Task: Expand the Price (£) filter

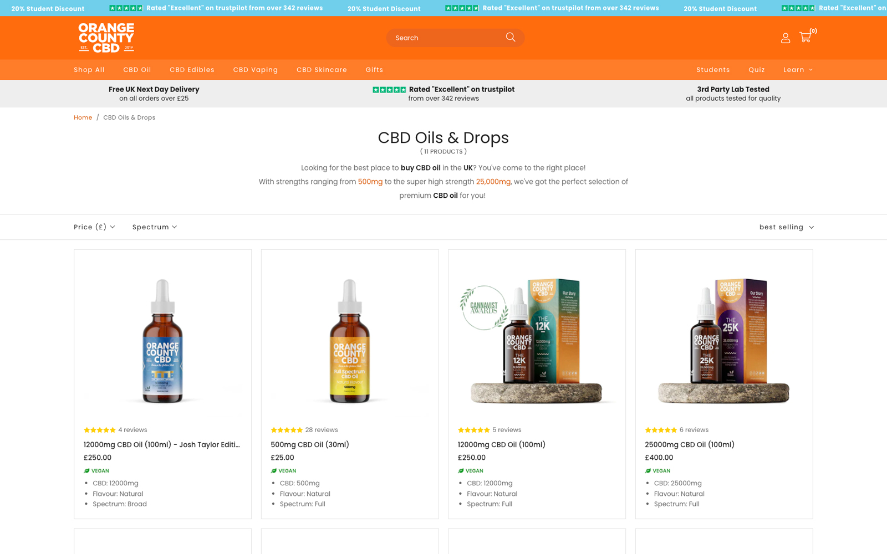Action: pos(94,227)
